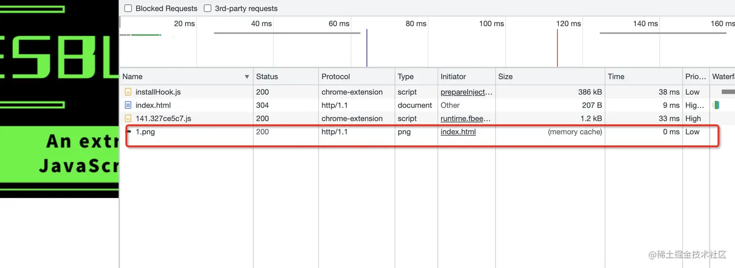Click the 'Other' initiator cell
735x268 pixels.
tap(450, 105)
